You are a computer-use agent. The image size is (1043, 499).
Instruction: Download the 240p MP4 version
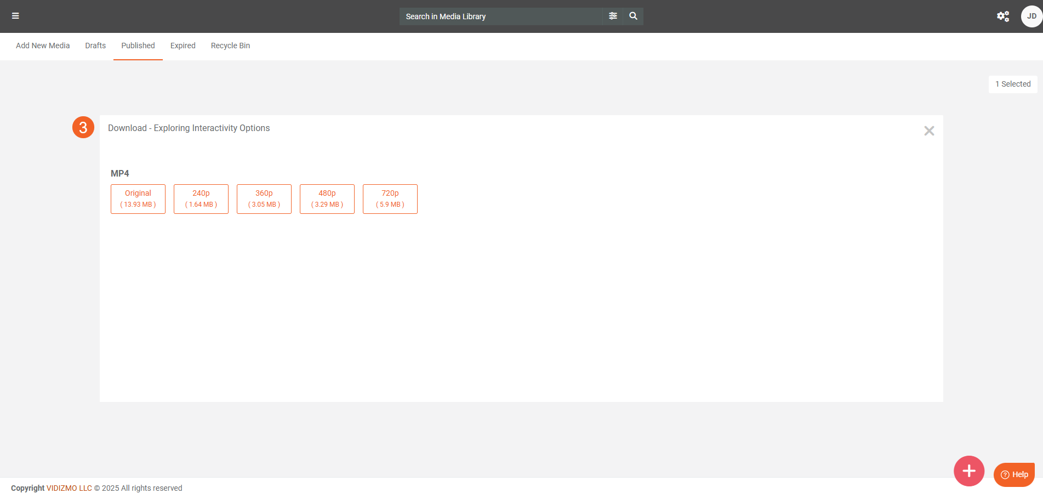point(201,199)
